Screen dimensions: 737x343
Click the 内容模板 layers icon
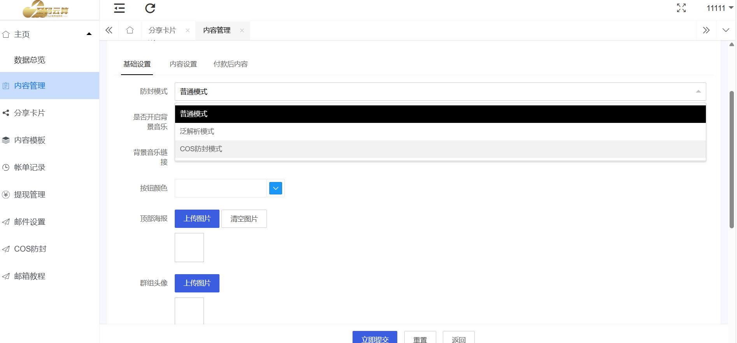(x=6, y=140)
